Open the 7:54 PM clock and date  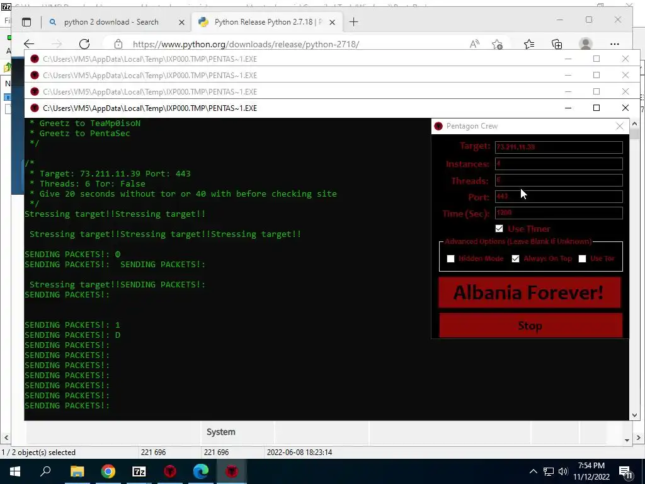tap(591, 471)
